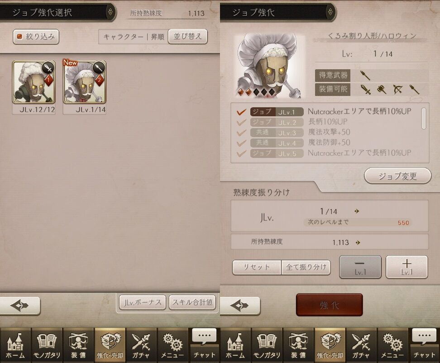Go back using left panel arrow button
Screen dimensions: 440x363
[x=19, y=306]
